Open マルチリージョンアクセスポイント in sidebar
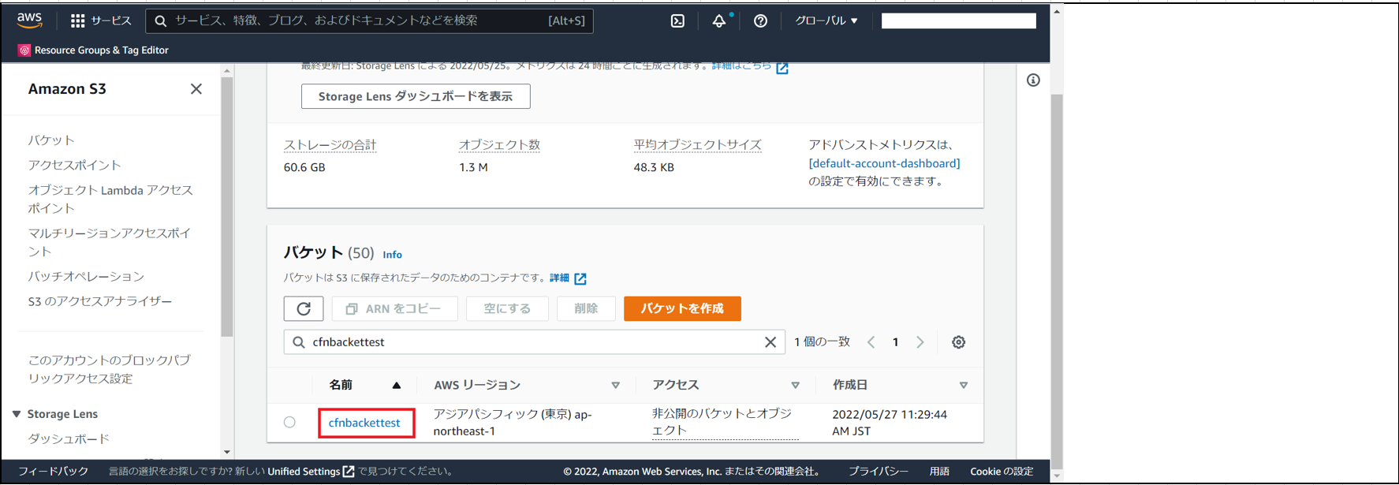Image resolution: width=1399 pixels, height=485 pixels. 110,242
